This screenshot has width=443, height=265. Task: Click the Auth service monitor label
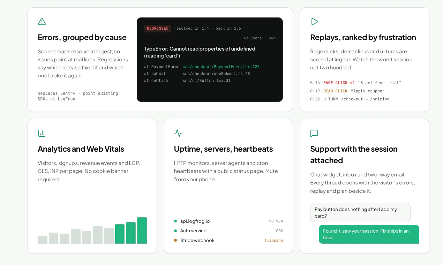(193, 231)
